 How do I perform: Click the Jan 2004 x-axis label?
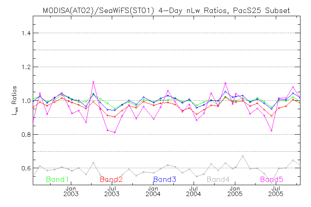pos(153,191)
